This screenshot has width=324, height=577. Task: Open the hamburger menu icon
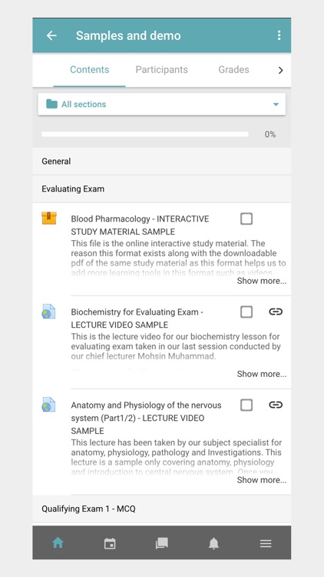tap(266, 543)
